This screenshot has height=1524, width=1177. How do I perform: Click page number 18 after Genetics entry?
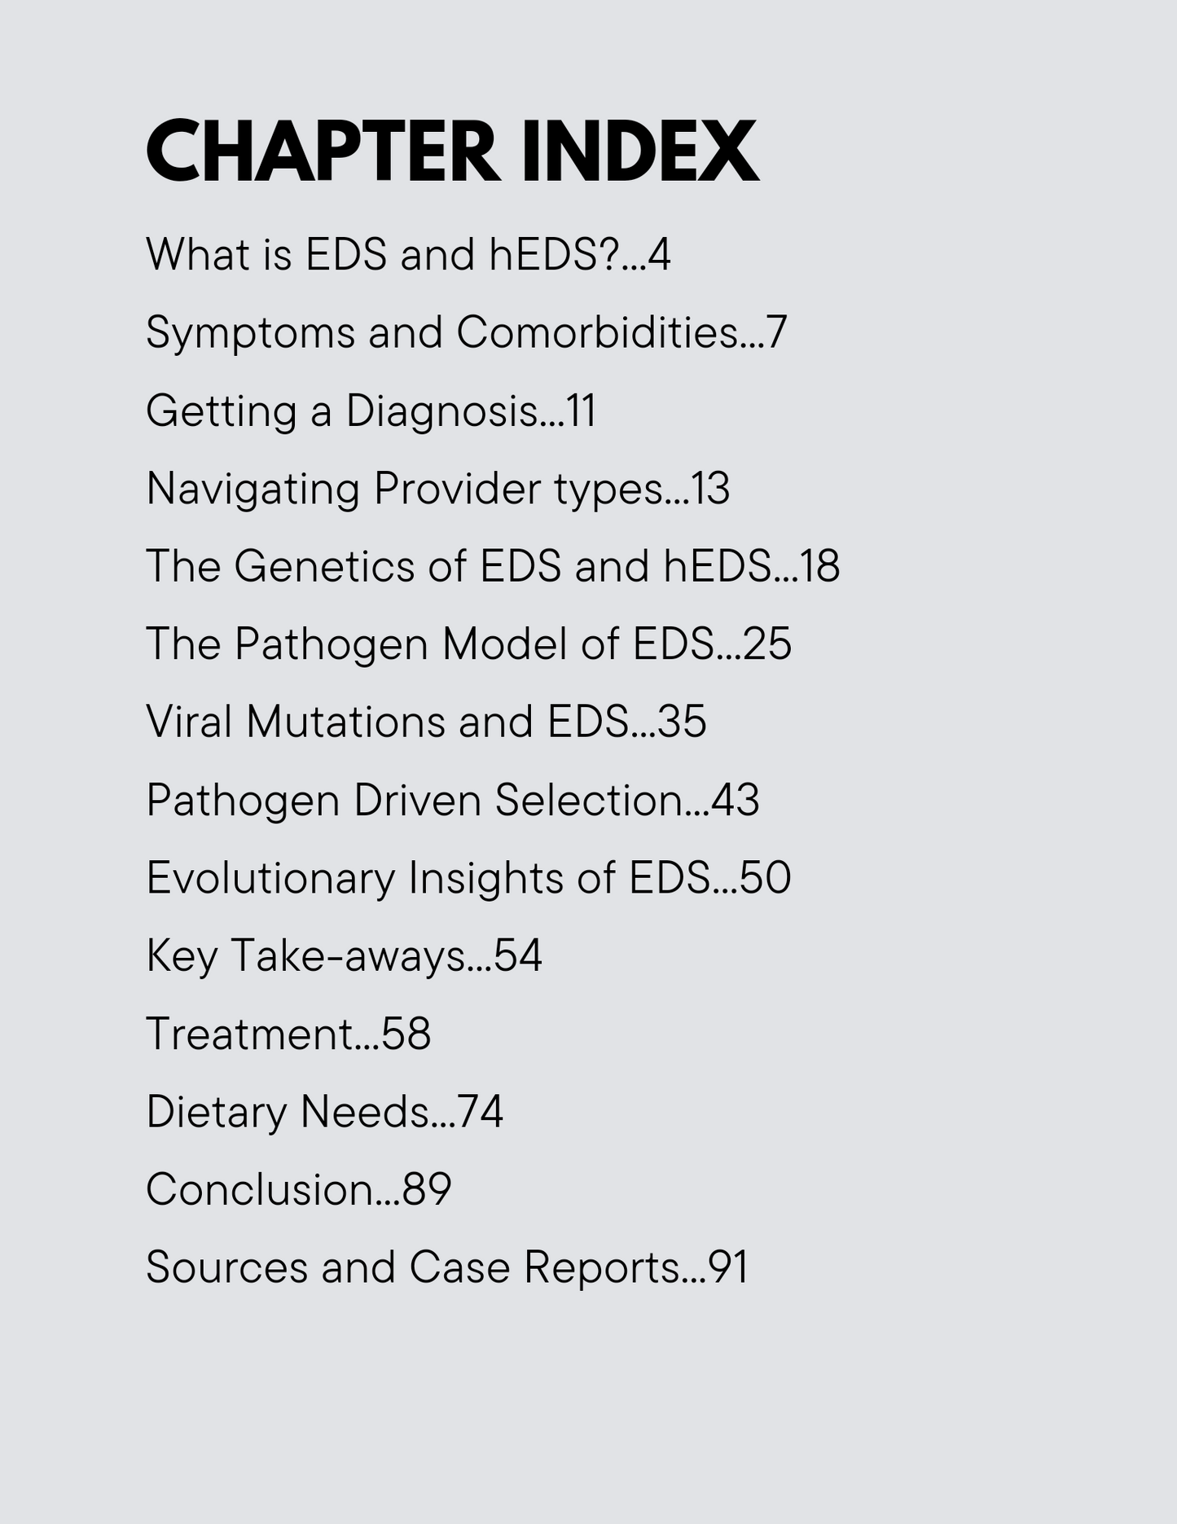coord(819,566)
